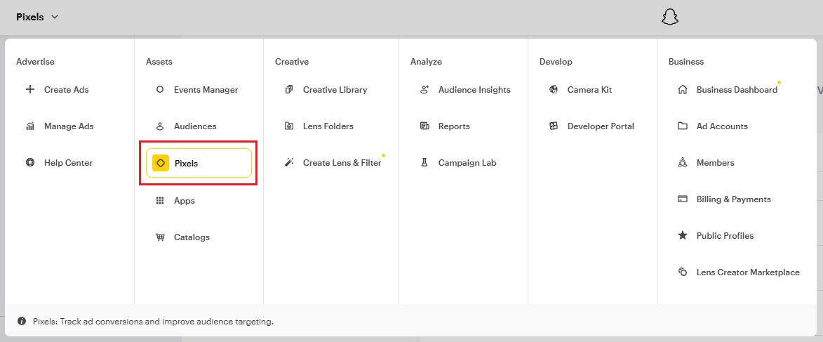823x342 pixels.
Task: Click the Snapchat ghost logo
Action: coord(670,17)
